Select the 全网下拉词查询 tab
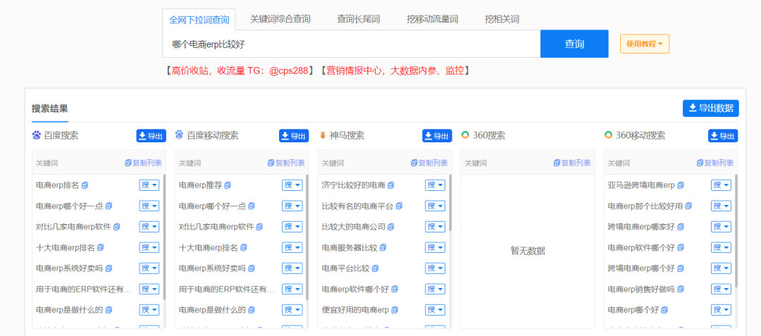The width and height of the screenshot is (761, 336). [x=199, y=20]
